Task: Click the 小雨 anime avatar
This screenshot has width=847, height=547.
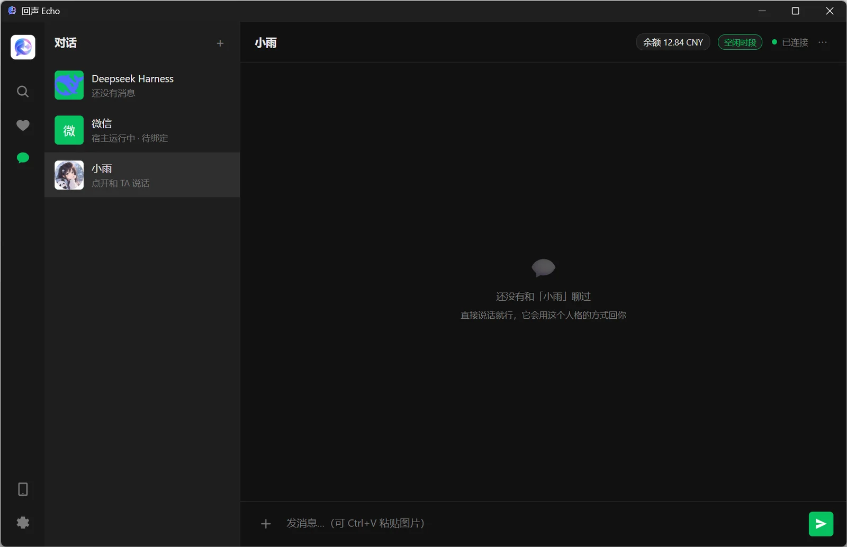Action: (x=69, y=175)
